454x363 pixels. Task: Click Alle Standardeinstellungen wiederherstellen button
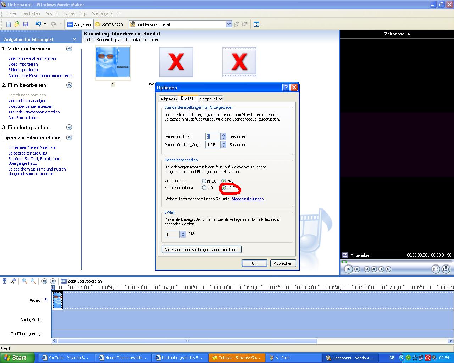[x=201, y=250]
